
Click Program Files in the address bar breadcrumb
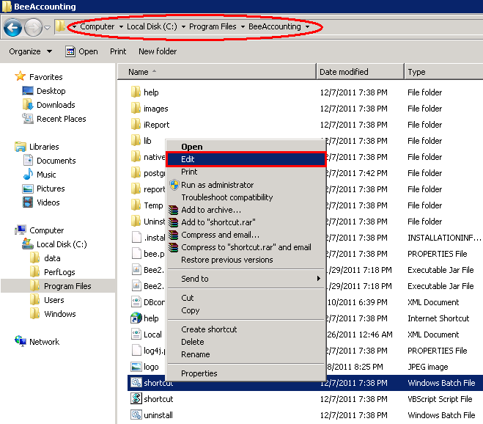(213, 26)
